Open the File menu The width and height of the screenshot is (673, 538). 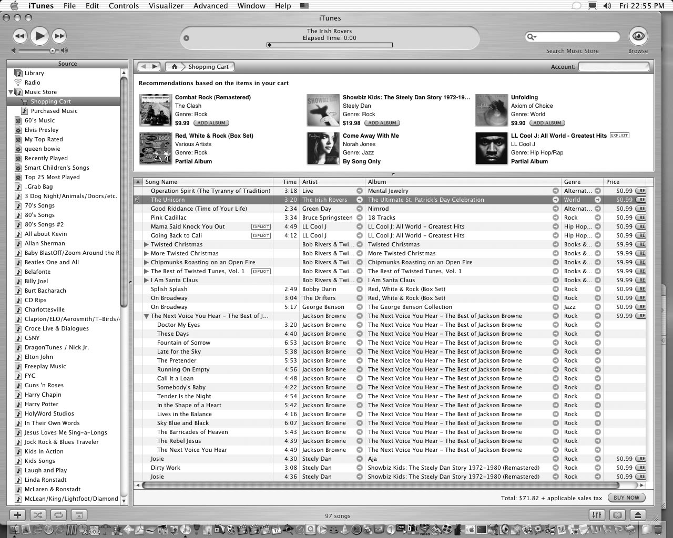pos(69,6)
